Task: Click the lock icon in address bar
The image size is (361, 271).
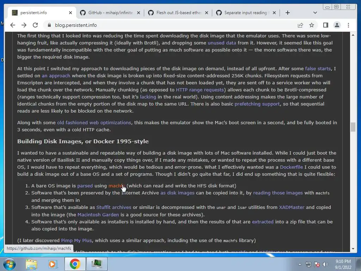Action: click(x=49, y=25)
